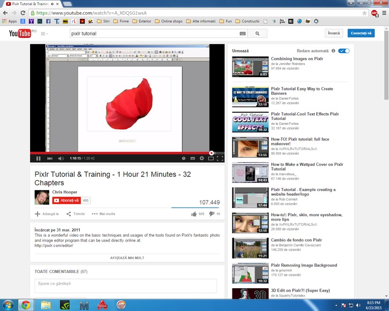
Task: Expand the Alte informatii bookmarks folder
Action: point(201,21)
